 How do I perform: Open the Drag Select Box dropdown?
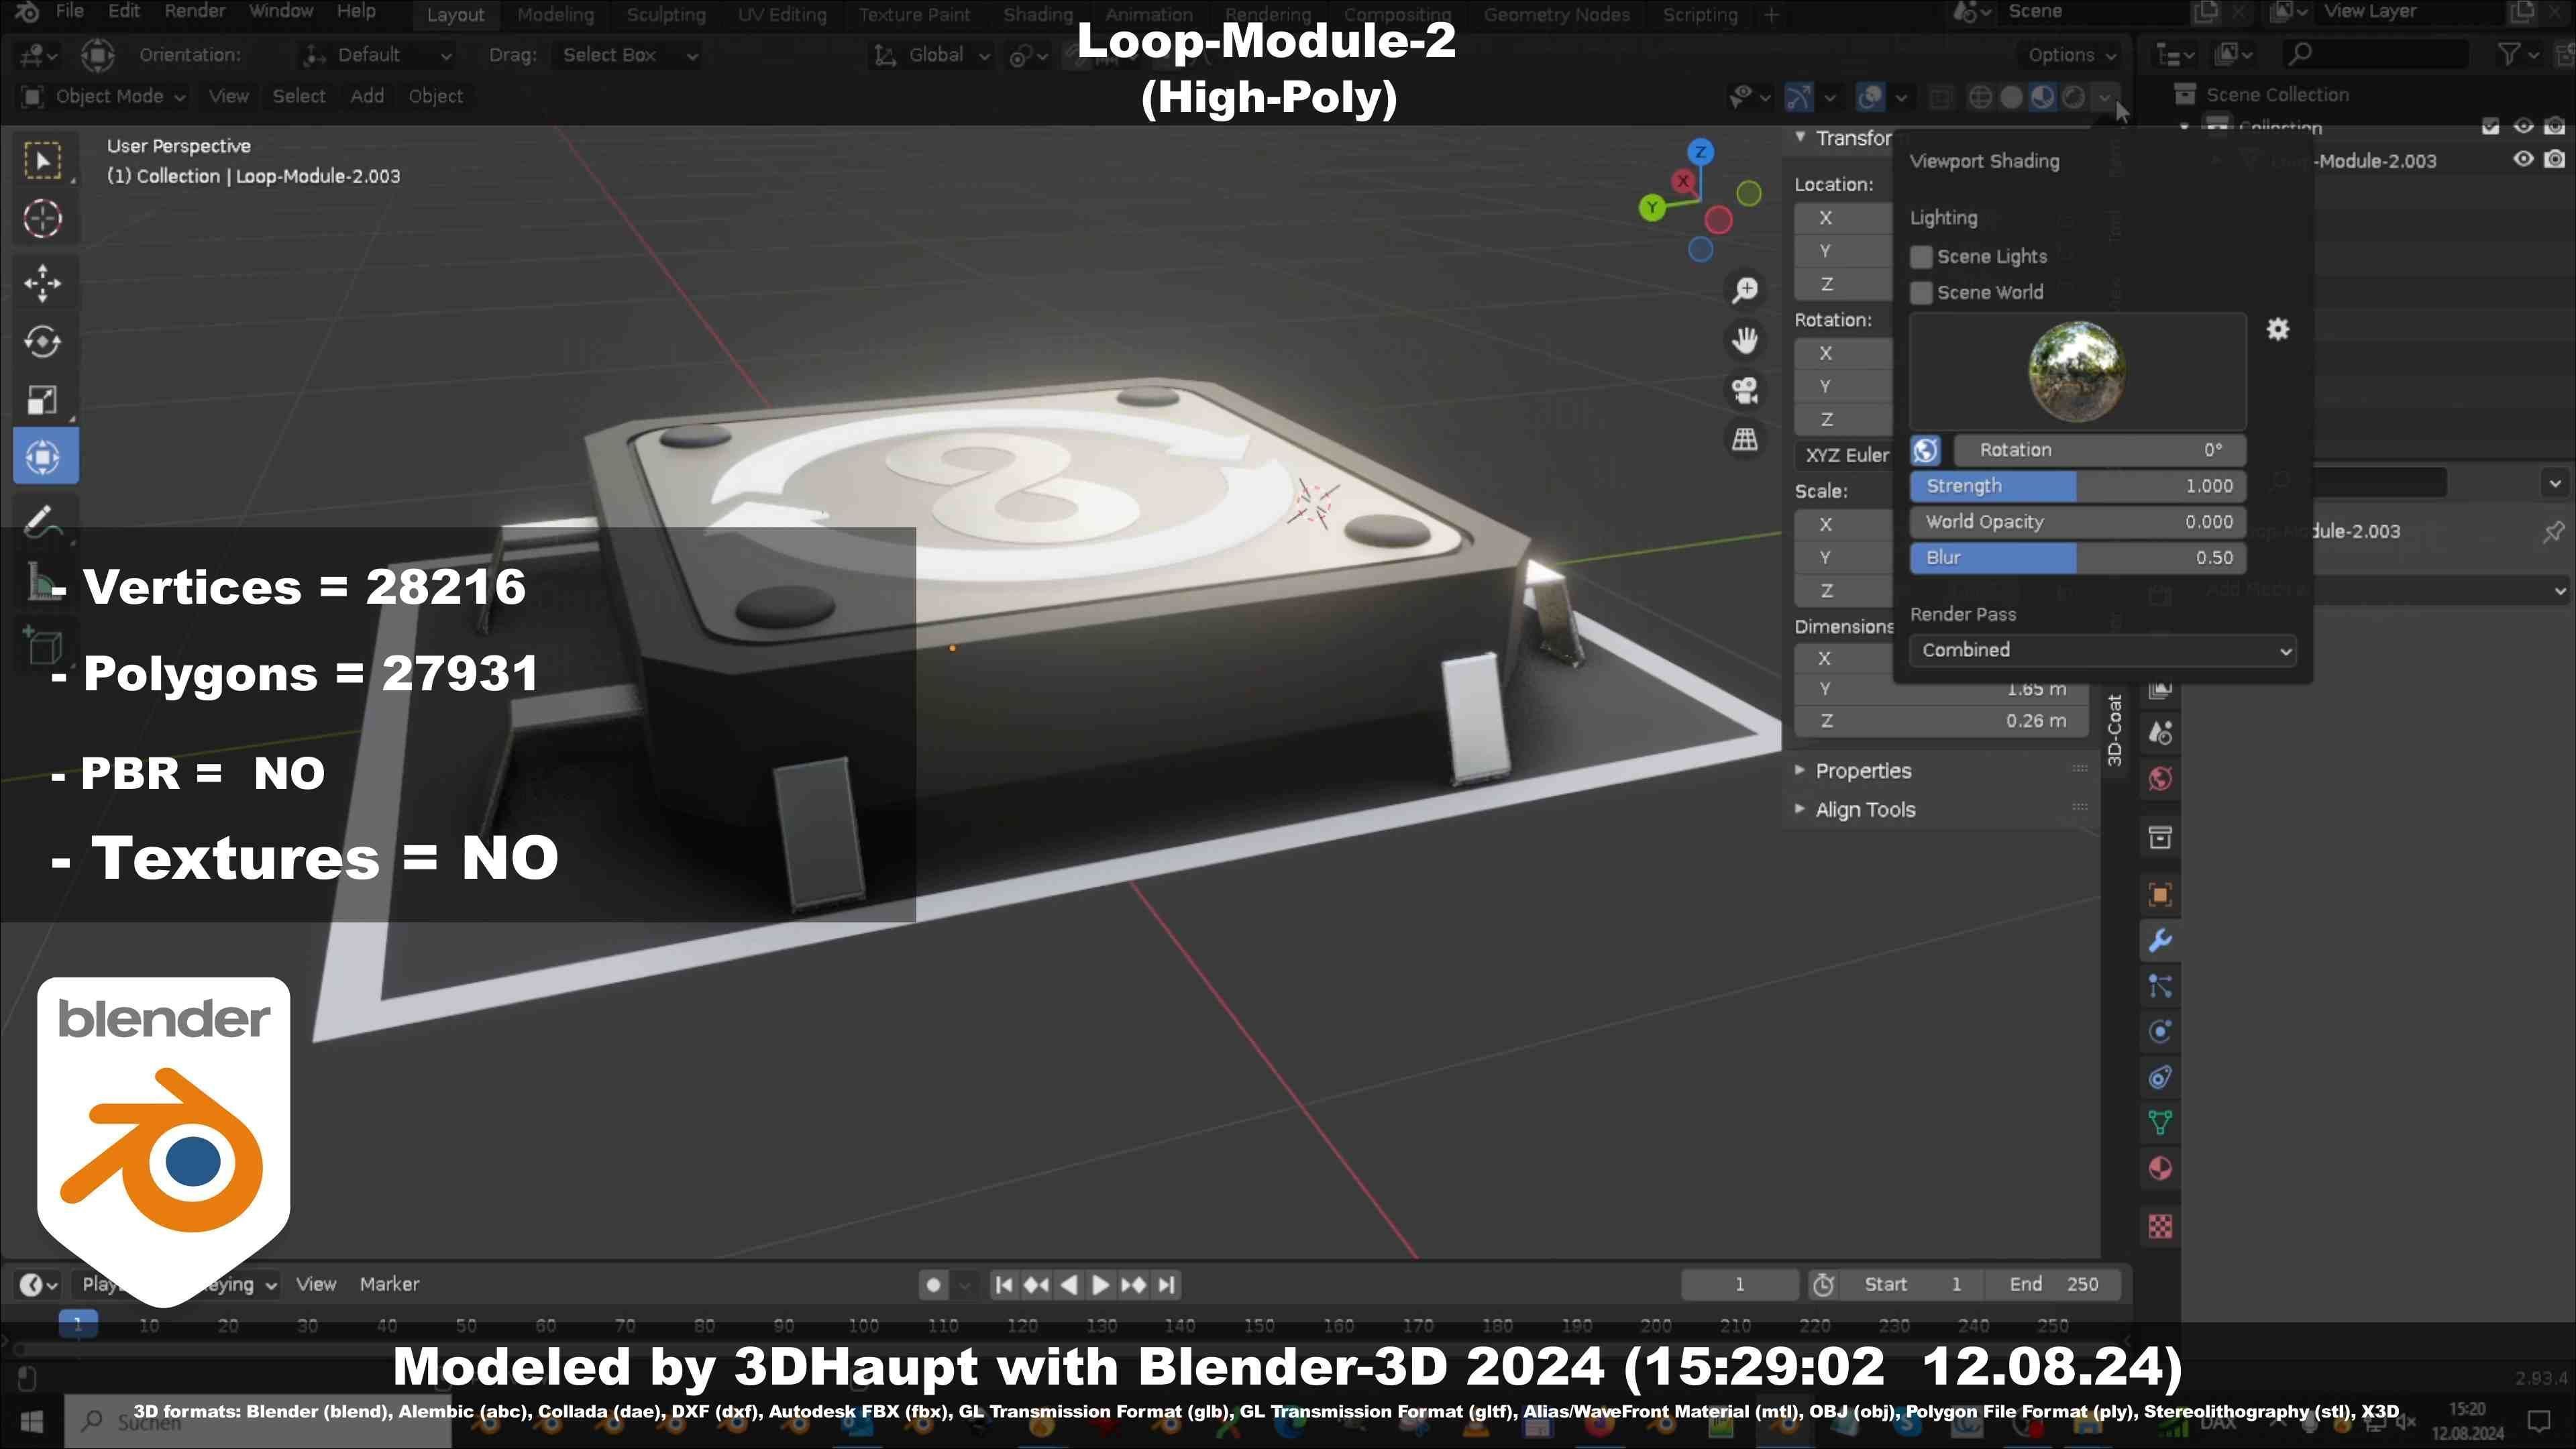tap(627, 56)
